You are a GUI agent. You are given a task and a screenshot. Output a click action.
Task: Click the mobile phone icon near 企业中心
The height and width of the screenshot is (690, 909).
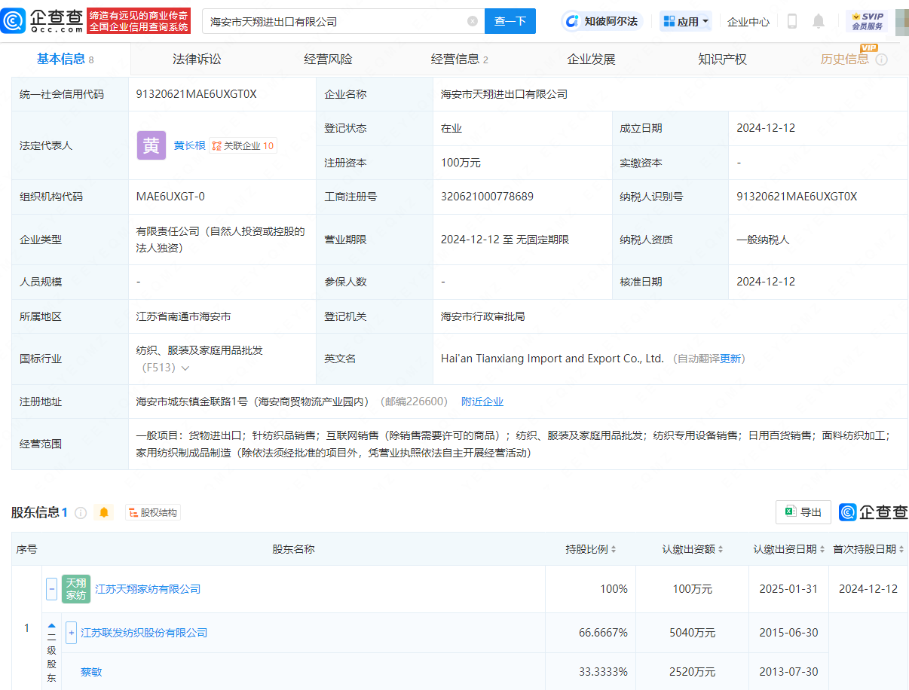click(x=792, y=21)
